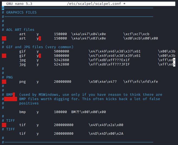
Task: Click the truncation arrow ending the JFIF jpg line
Action: [x=174, y=64]
